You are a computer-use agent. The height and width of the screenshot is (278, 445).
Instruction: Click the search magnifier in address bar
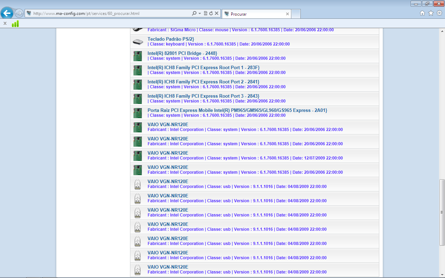(194, 13)
